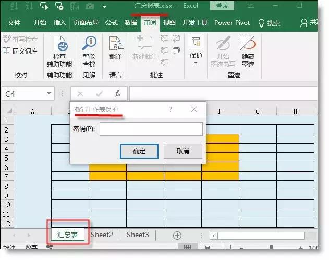Click the show all comments icon
This screenshot has width=329, height=260.
(x=176, y=50)
